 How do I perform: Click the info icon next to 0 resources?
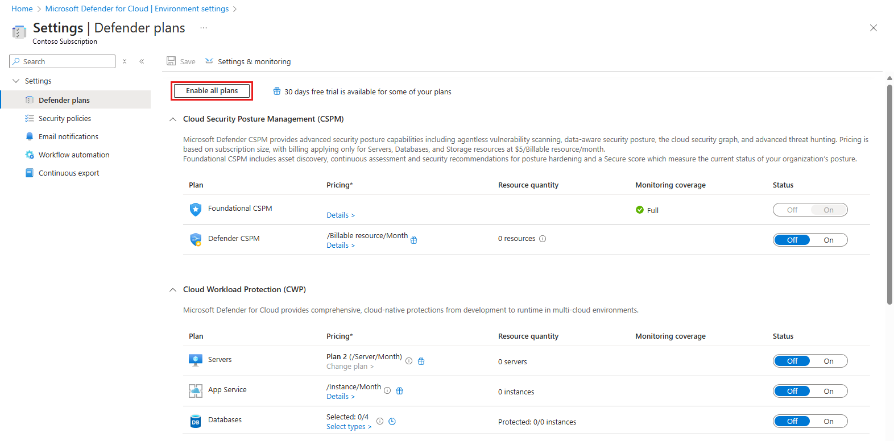click(x=543, y=239)
